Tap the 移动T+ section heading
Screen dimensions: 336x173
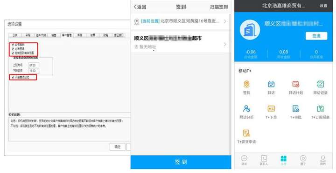(x=245, y=71)
